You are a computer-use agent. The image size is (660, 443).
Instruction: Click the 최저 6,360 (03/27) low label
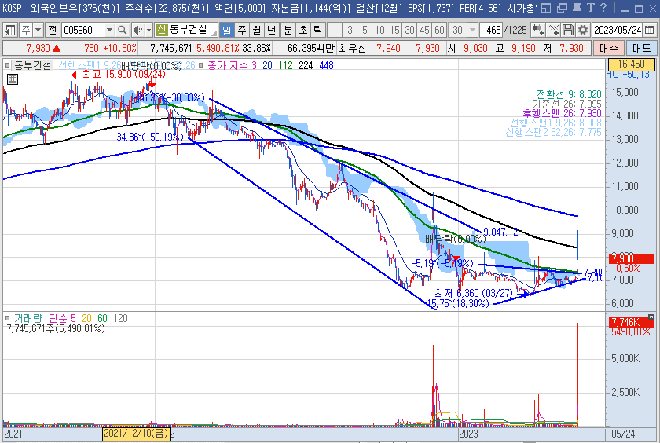point(474,293)
